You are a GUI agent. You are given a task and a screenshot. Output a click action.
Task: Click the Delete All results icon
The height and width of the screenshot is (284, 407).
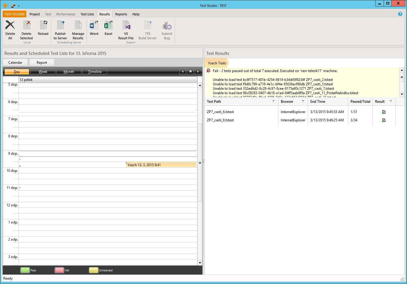[10, 26]
